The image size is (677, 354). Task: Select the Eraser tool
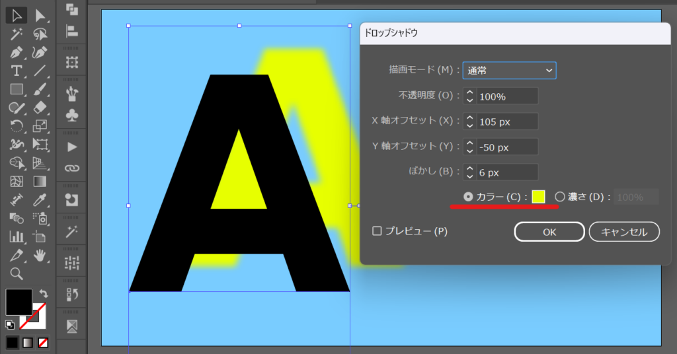click(40, 108)
